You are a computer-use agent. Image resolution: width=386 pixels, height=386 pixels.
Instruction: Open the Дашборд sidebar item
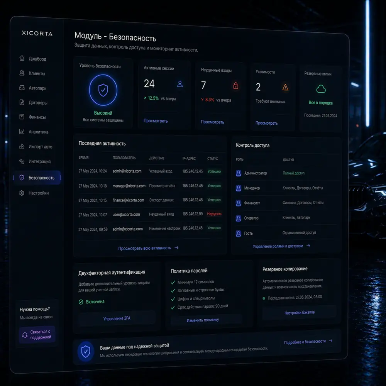tap(33, 59)
